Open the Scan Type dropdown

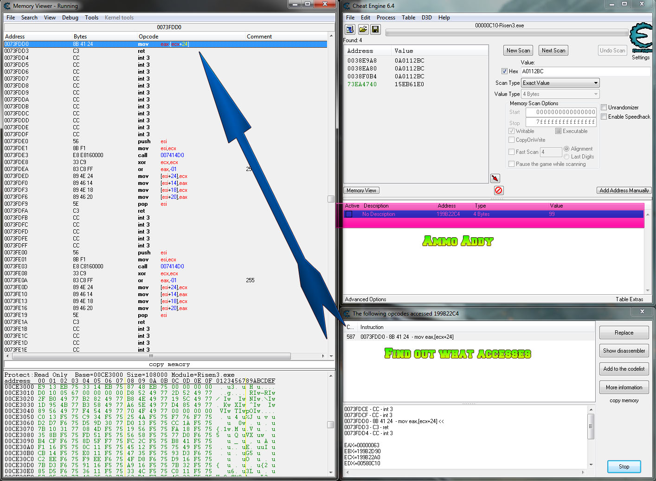coord(560,83)
